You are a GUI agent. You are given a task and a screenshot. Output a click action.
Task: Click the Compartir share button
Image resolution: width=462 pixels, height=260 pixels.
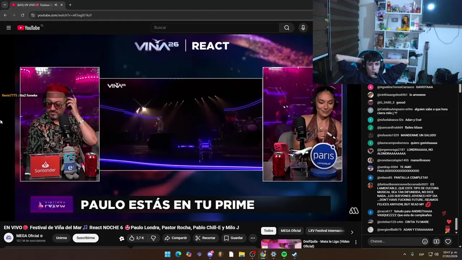coord(176,238)
